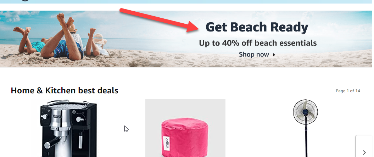Click the small triangle beside Shop now
Viewport: 374px width, 157px height.
tap(274, 55)
